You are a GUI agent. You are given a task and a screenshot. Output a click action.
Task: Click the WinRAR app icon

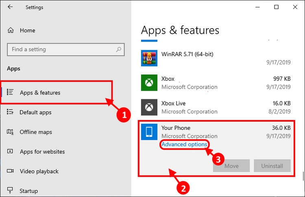[x=149, y=58]
